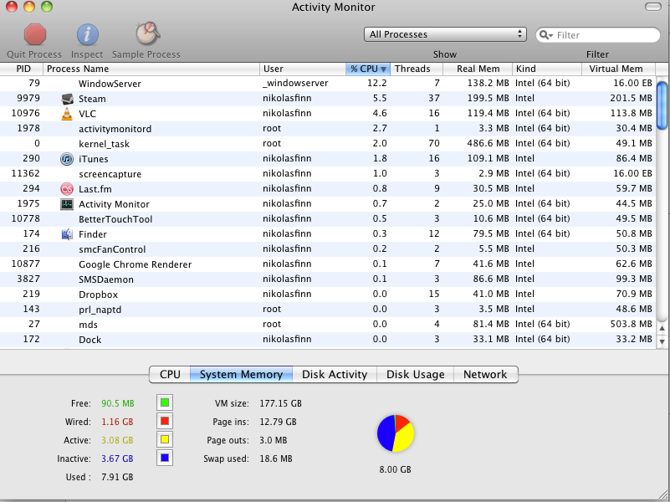This screenshot has width=670, height=502.
Task: Open the Inspect info icon
Action: [x=87, y=34]
